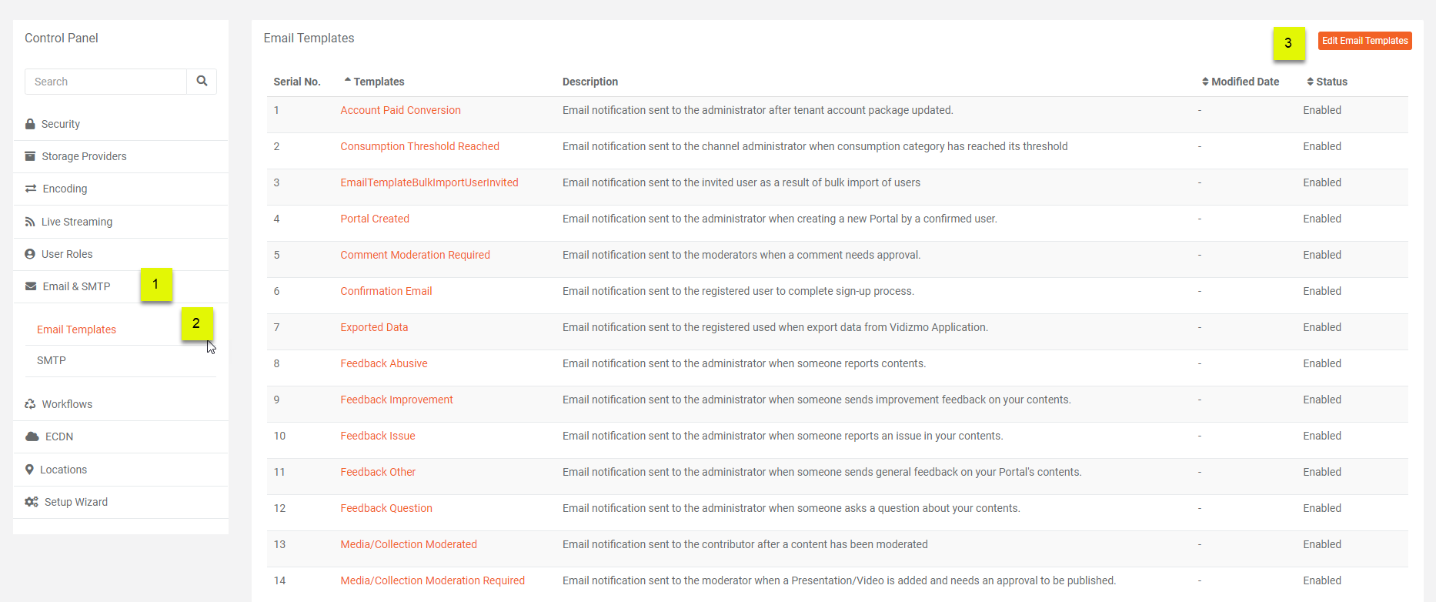The width and height of the screenshot is (1436, 602).
Task: Select Email Templates in sidebar
Action: click(x=76, y=329)
